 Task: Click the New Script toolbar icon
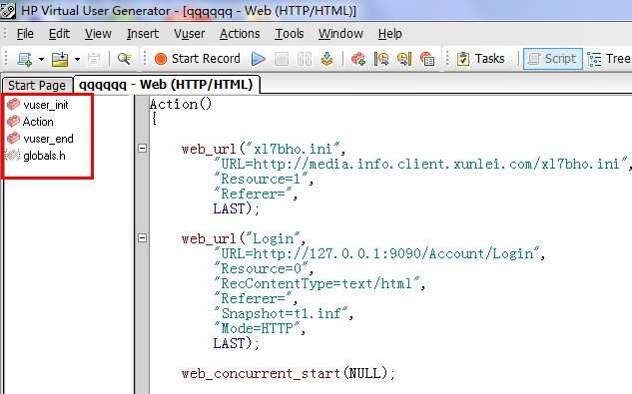coord(25,59)
